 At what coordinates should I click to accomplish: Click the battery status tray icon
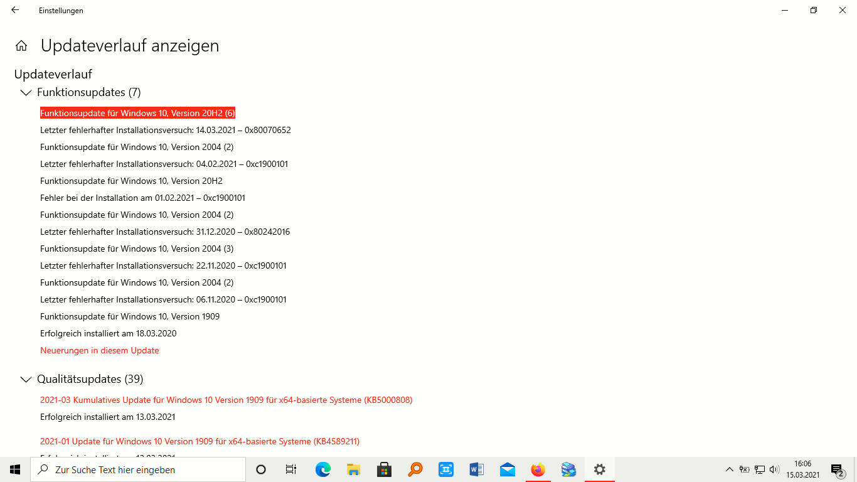(x=745, y=469)
